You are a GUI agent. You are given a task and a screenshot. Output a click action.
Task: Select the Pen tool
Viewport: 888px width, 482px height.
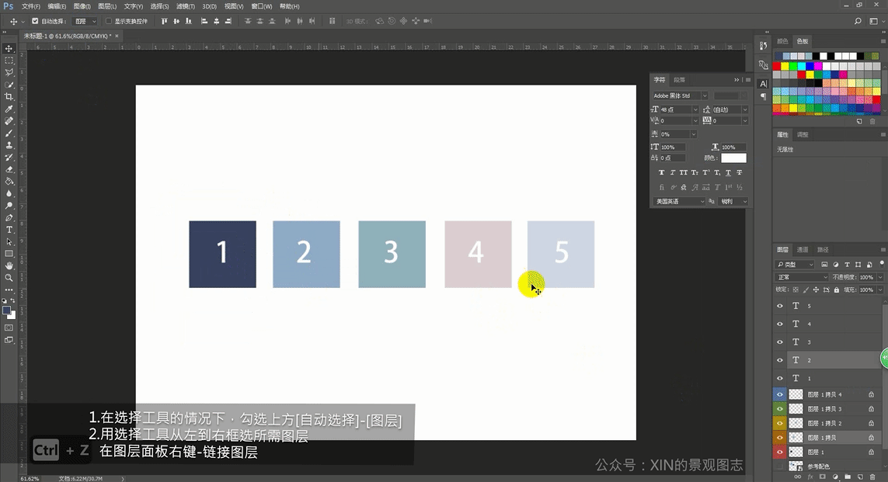point(9,218)
